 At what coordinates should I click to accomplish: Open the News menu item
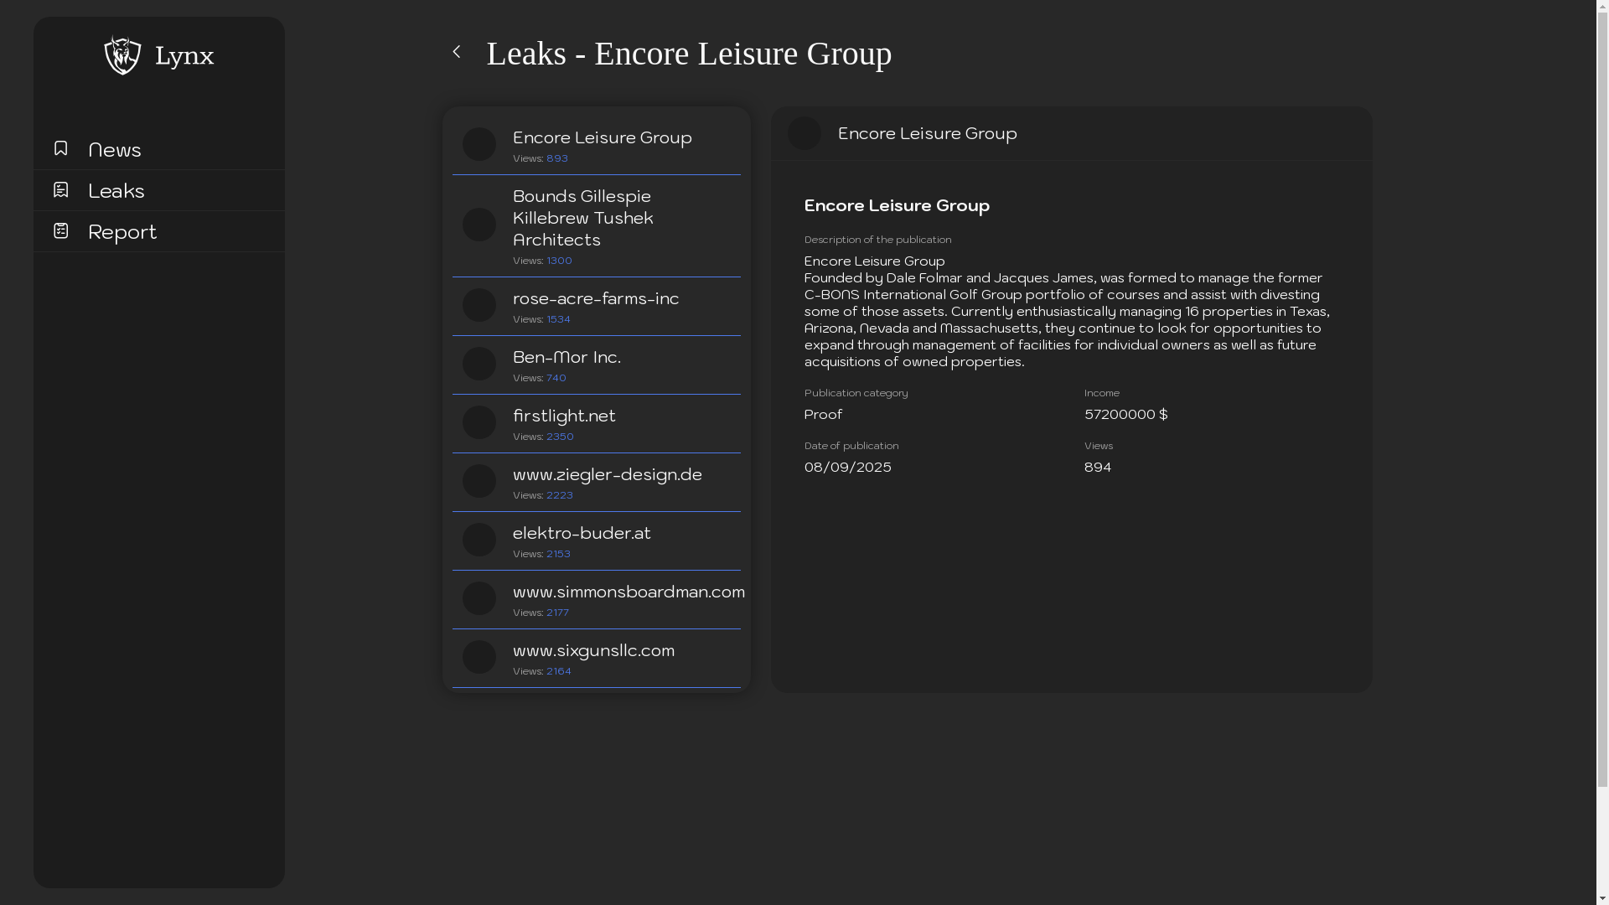115,149
